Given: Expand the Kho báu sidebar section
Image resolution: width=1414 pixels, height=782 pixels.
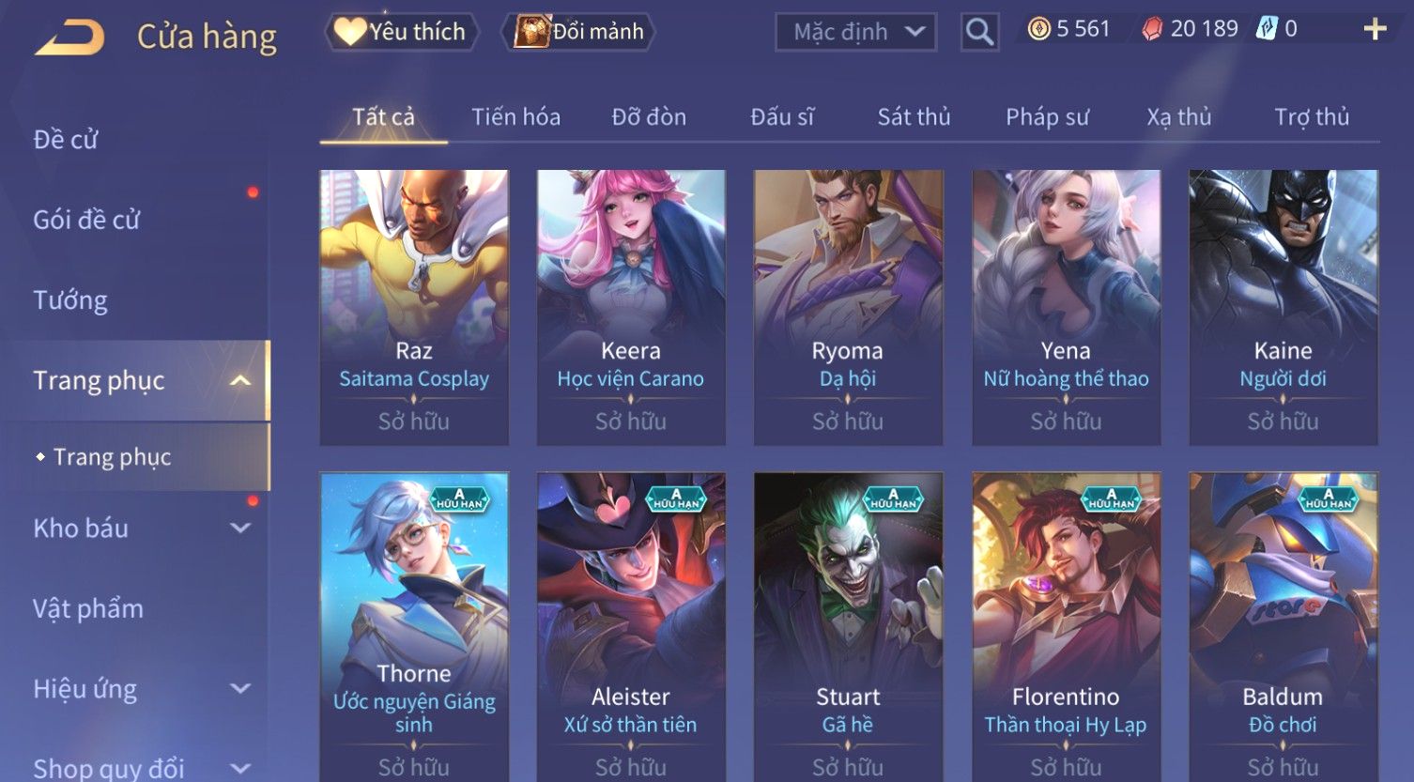Looking at the screenshot, I should 240,529.
